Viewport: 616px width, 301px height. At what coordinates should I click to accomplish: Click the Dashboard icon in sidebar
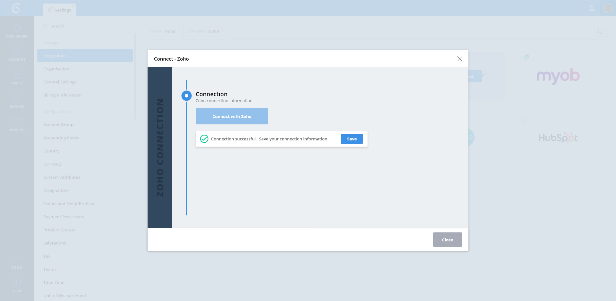tap(17, 28)
